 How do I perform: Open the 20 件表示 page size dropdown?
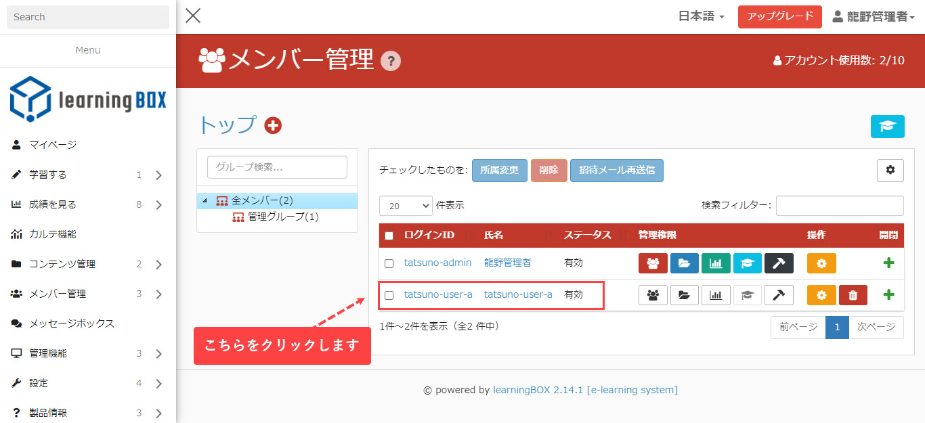point(406,206)
